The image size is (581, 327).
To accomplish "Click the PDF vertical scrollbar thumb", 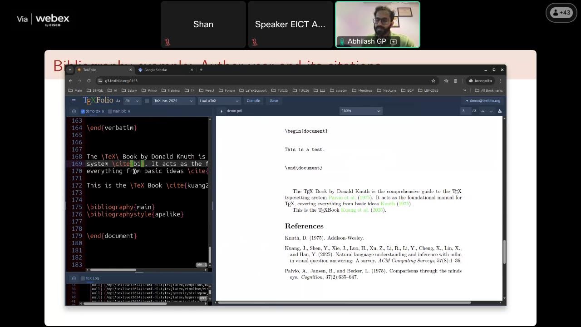I will click(505, 251).
